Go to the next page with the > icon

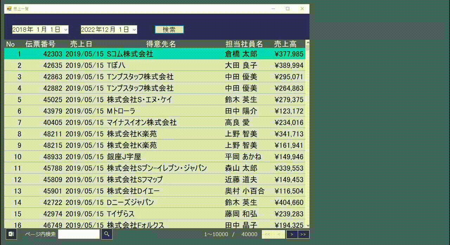pyautogui.click(x=291, y=234)
